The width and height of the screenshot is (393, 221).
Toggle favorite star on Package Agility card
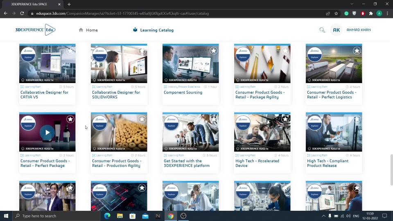pyautogui.click(x=285, y=51)
